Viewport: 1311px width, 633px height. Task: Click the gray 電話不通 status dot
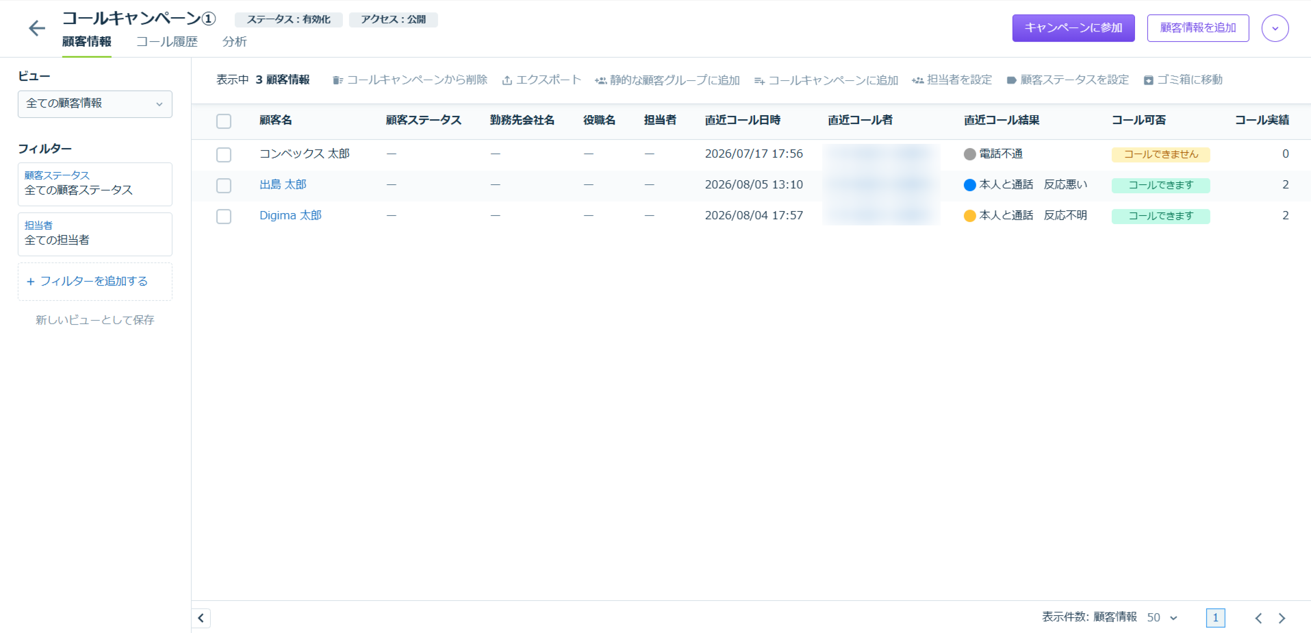969,154
